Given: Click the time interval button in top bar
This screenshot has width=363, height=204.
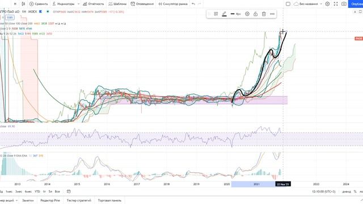Looking at the screenshot, I should (15, 4).
